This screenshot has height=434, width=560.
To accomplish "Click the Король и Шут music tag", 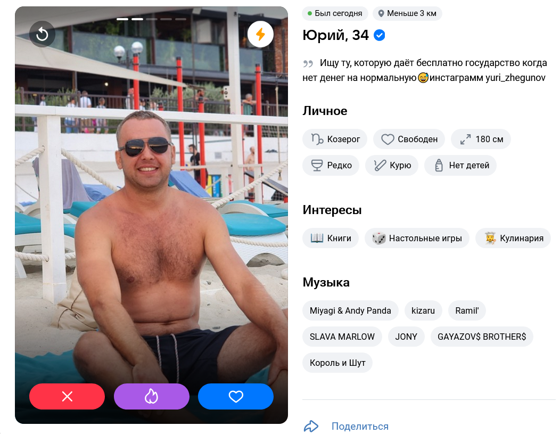I will [337, 363].
